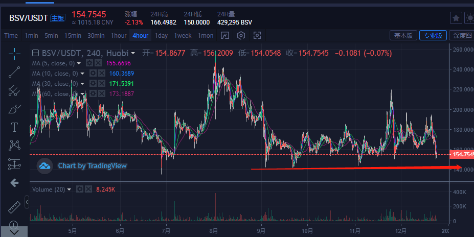Screen dimensions: 474x237
Task: Open the Chart by TradingView link
Action: coord(92,165)
